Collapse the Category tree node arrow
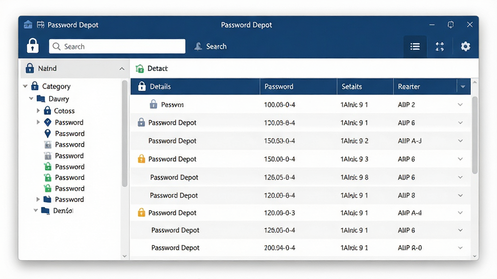The image size is (497, 279). 25,86
